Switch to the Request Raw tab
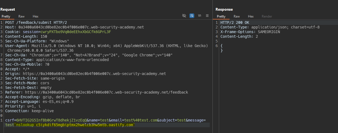The width and height of the screenshot is (338, 133). [21, 16]
